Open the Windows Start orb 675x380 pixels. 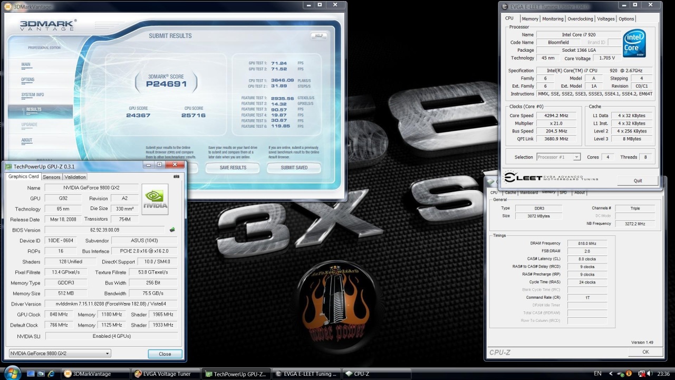click(x=12, y=373)
